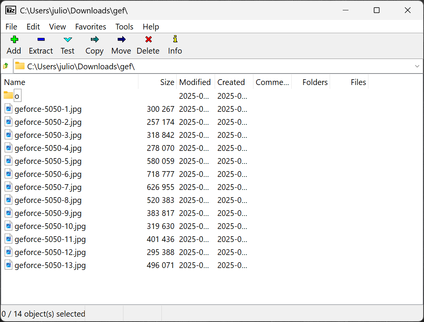Select file name geforce-5050-13.jpg
This screenshot has width=424, height=322.
(50, 265)
